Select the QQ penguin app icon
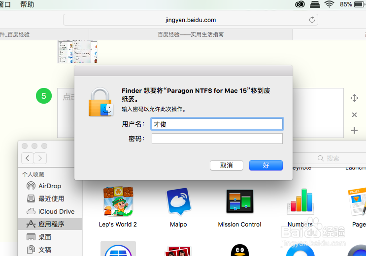The width and height of the screenshot is (366, 256). [240, 250]
